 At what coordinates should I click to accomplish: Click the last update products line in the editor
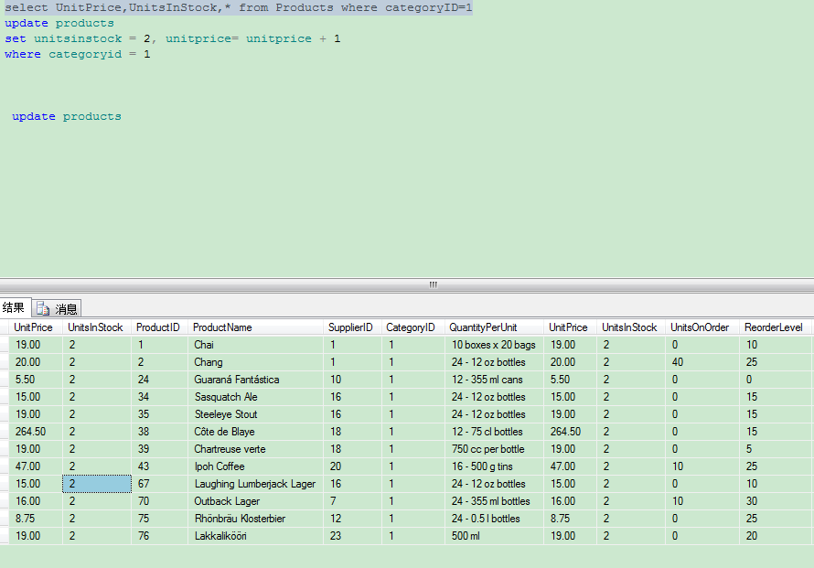click(x=67, y=117)
